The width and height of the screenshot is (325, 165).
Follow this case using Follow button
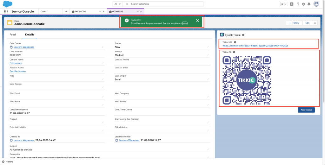[294, 23]
